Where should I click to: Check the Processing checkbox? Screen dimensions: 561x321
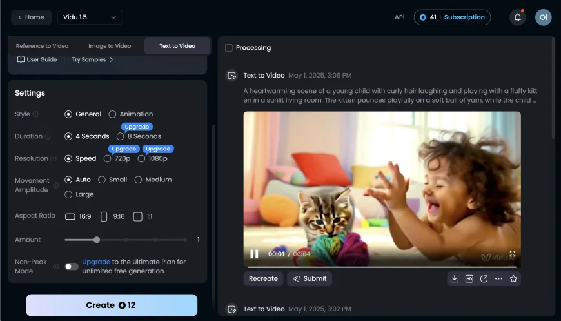click(229, 48)
